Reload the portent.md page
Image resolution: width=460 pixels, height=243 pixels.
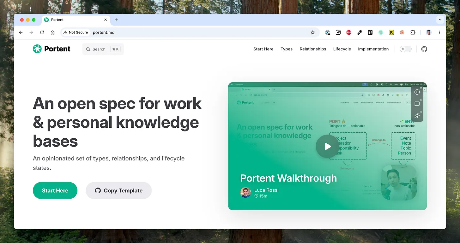[42, 32]
